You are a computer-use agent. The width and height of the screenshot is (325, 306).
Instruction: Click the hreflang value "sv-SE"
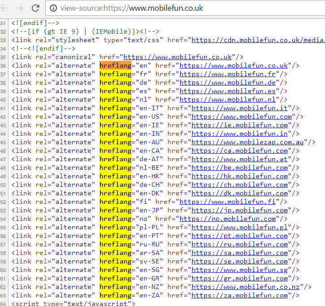click(x=149, y=261)
